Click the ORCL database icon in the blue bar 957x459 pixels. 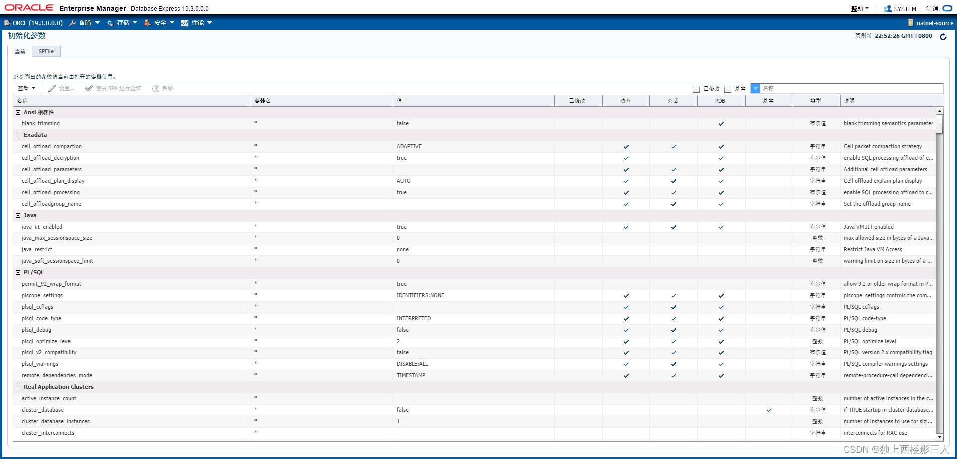click(7, 23)
